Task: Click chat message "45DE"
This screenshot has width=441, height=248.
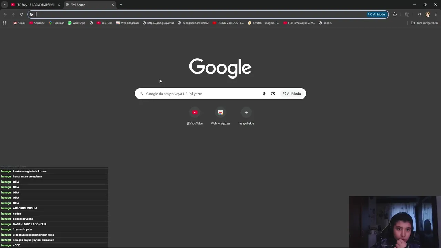Action: [x=17, y=245]
